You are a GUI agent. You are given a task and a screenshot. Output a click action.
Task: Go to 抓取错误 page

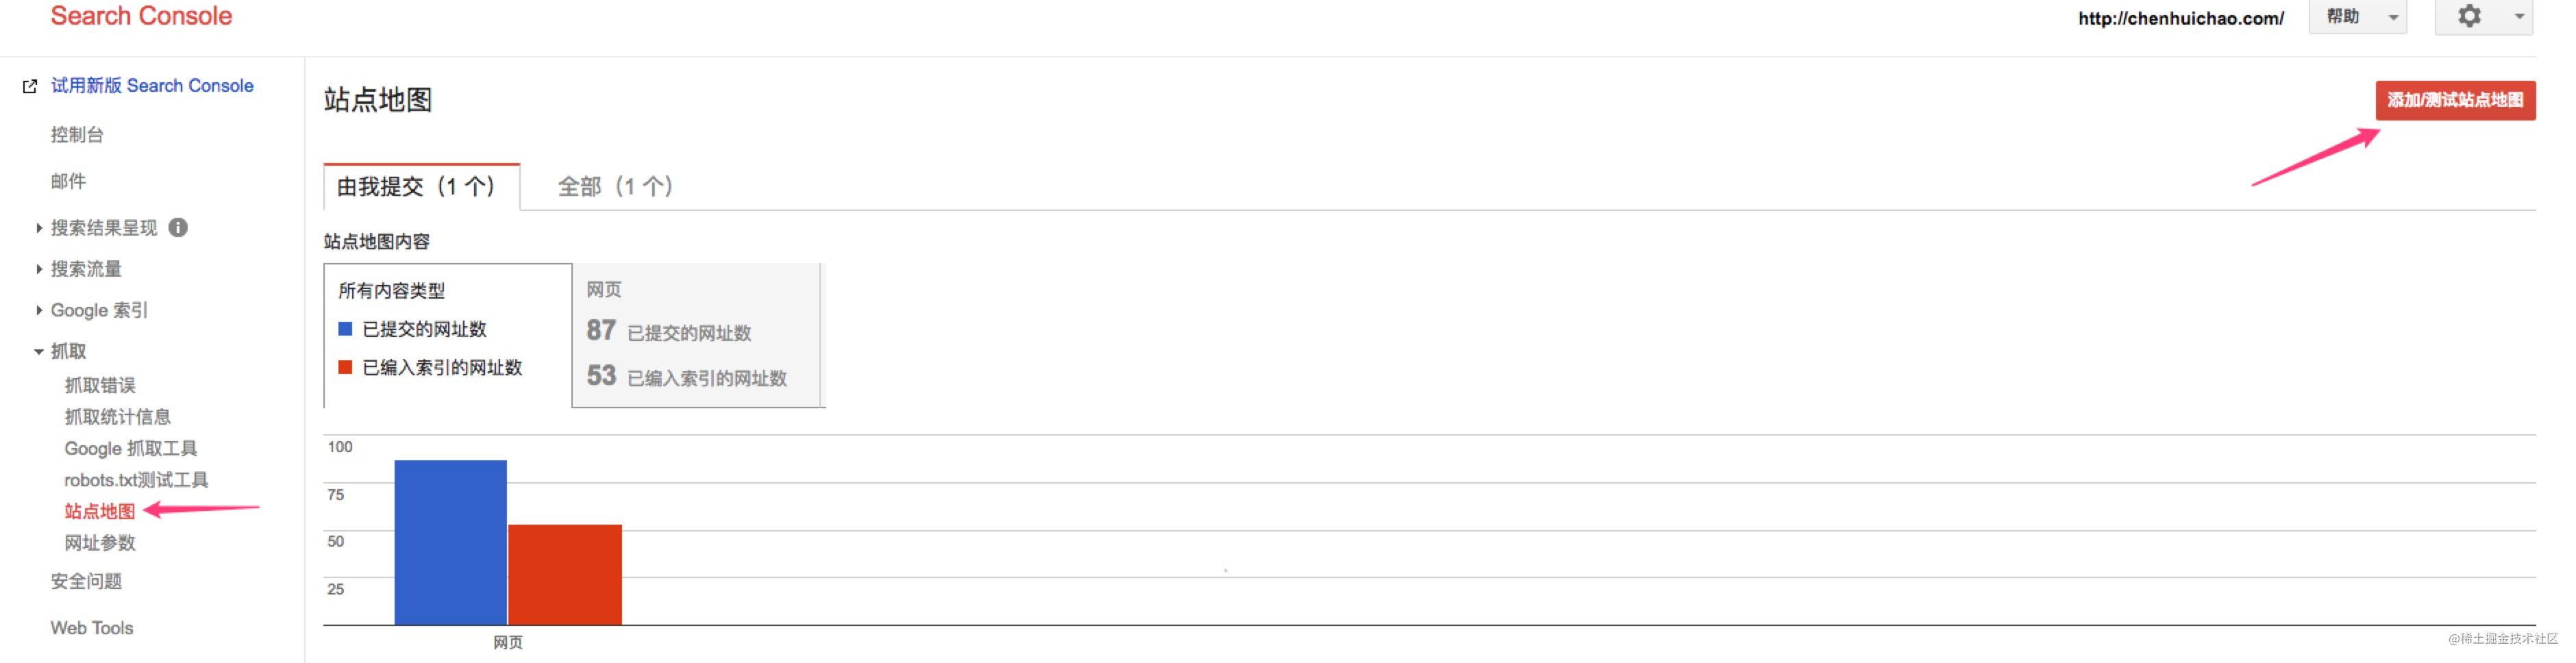click(x=100, y=385)
